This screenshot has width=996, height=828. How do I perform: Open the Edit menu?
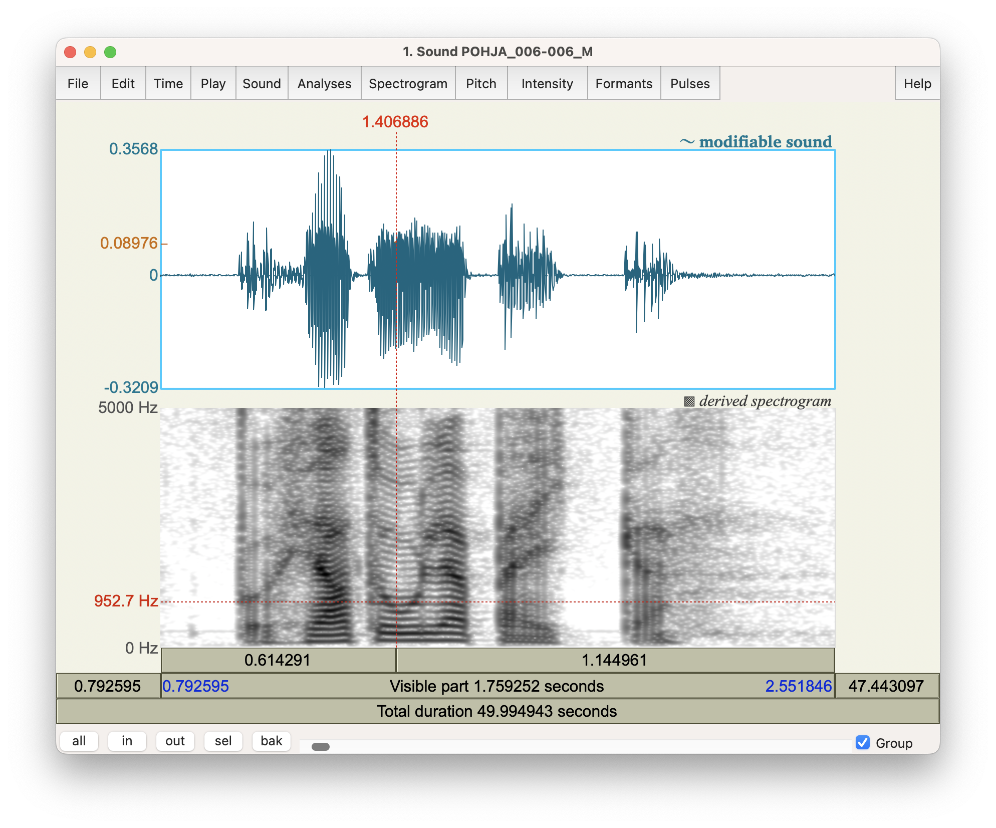click(x=123, y=84)
